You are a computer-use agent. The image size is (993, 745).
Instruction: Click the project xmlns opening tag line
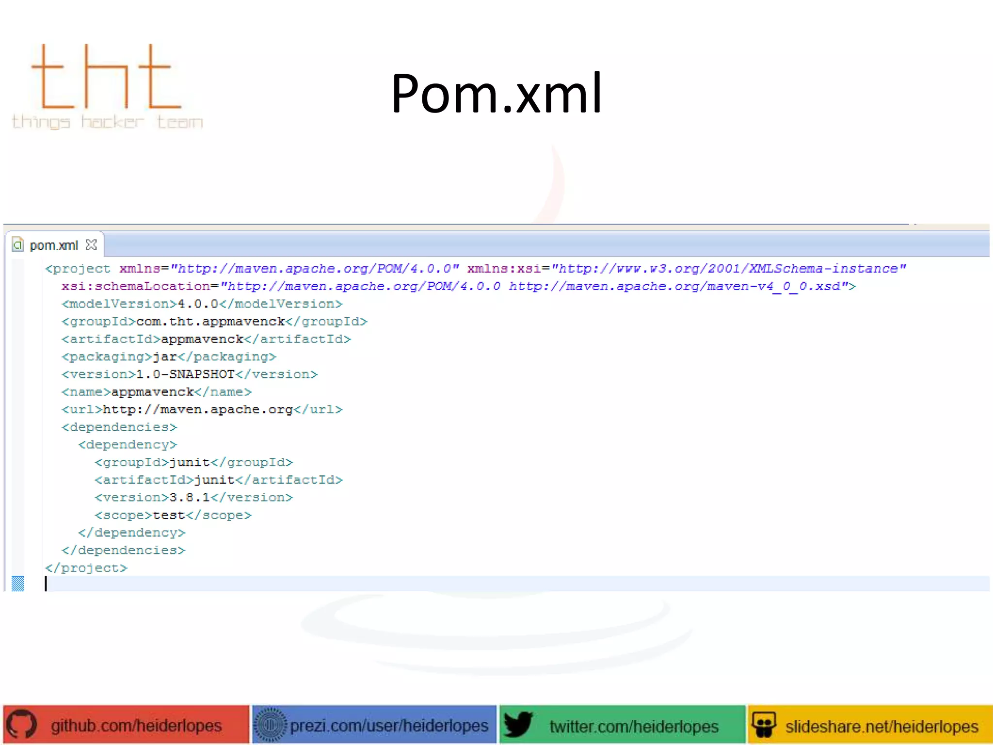pyautogui.click(x=476, y=269)
